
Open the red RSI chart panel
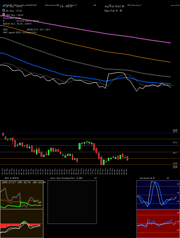pos(158,224)
